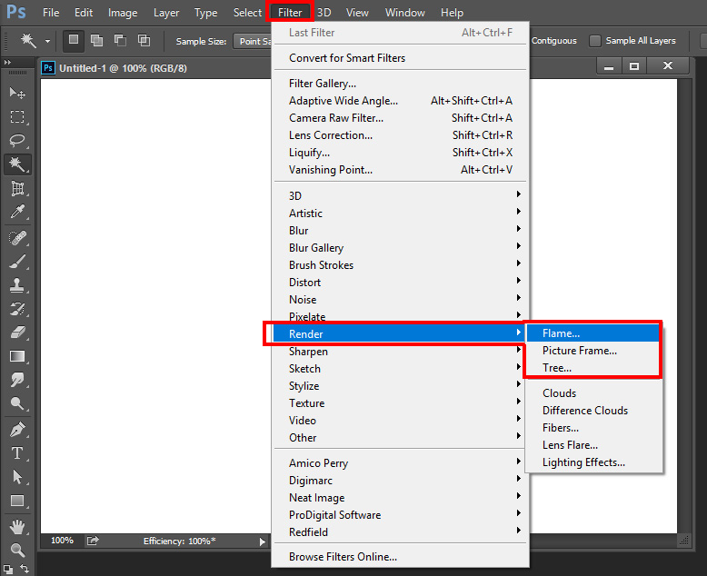This screenshot has width=707, height=576.
Task: Select the Spot Healing Brush tool
Action: [x=17, y=237]
